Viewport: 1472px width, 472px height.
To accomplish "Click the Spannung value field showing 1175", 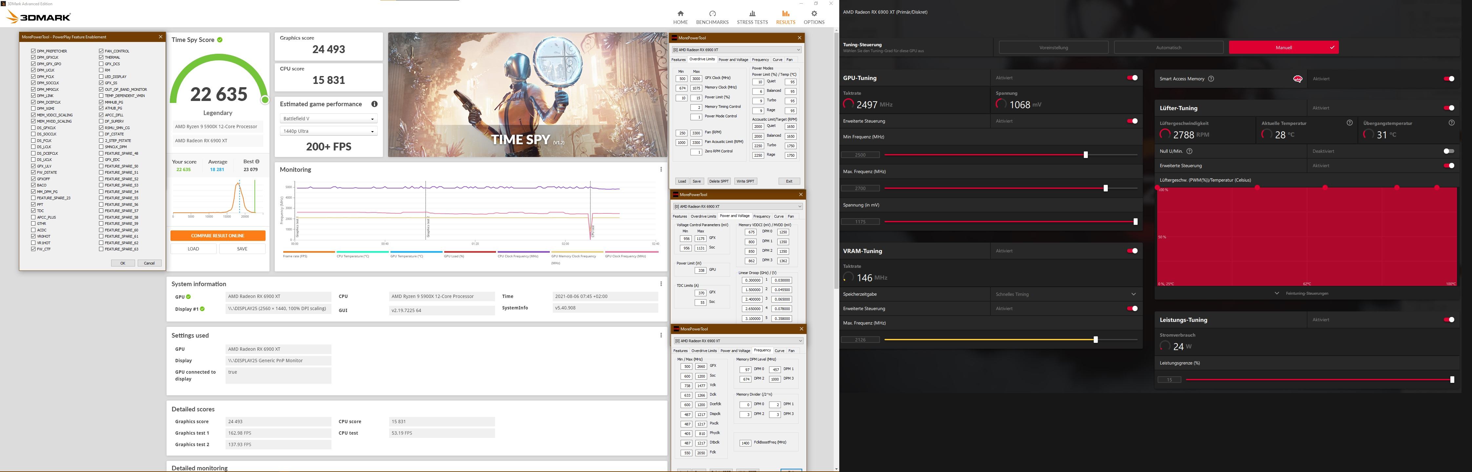I will pos(860,222).
